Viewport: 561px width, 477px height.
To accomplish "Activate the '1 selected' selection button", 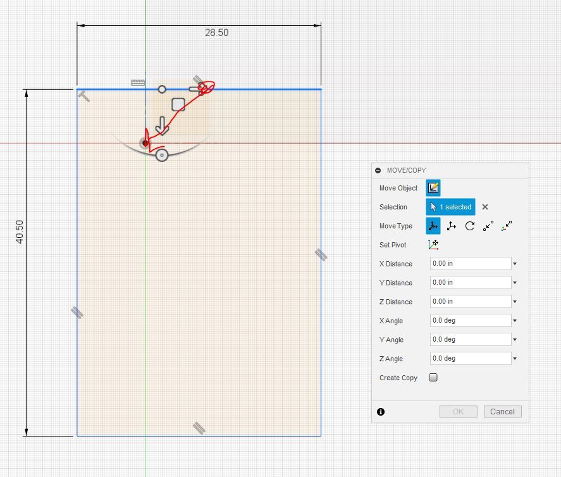I will pyautogui.click(x=450, y=207).
